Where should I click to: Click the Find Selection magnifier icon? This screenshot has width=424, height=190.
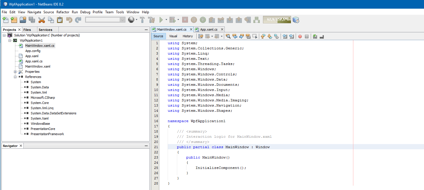coord(228,36)
